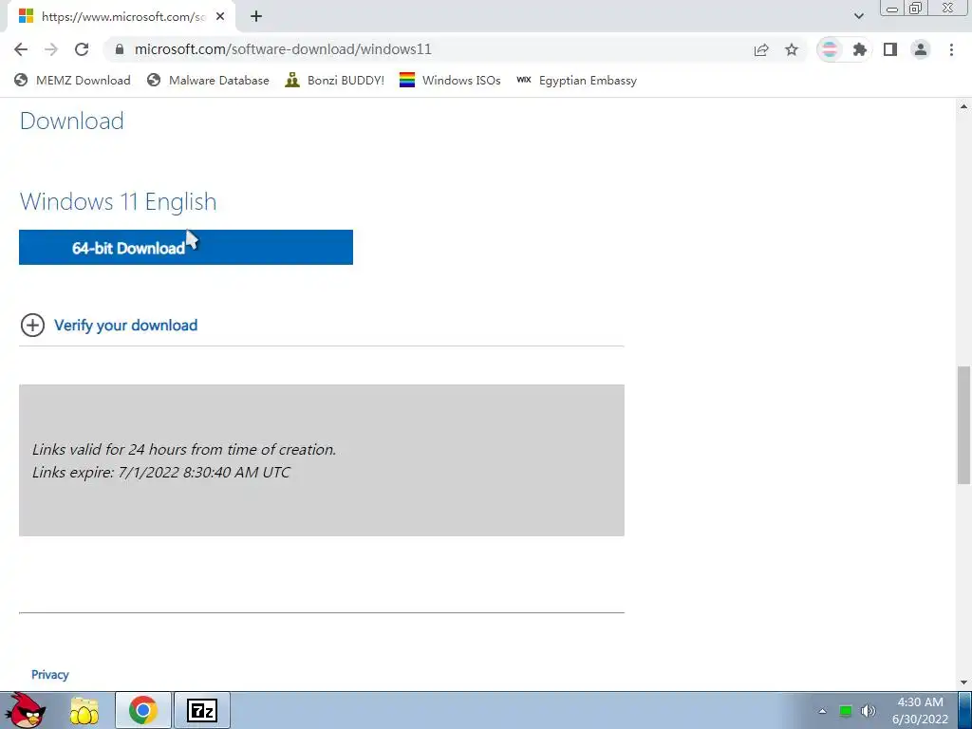Reload the Microsoft download page

pyautogui.click(x=82, y=49)
